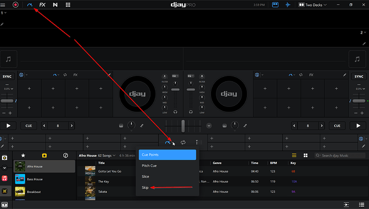This screenshot has height=209, width=369.
Task: Open the Neural Mix panel
Action: point(55,5)
